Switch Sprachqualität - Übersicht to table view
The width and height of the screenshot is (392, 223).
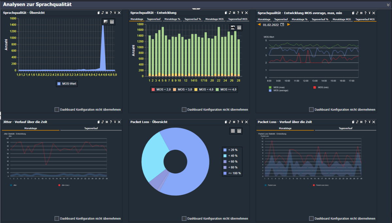112,22
